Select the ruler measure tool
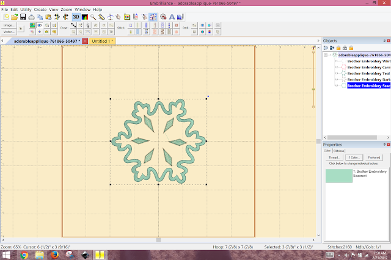This screenshot has width=391, height=260. pyautogui.click(x=102, y=17)
